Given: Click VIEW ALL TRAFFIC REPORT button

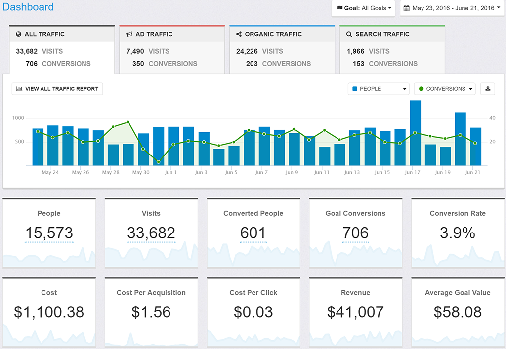Looking at the screenshot, I should 57,89.
